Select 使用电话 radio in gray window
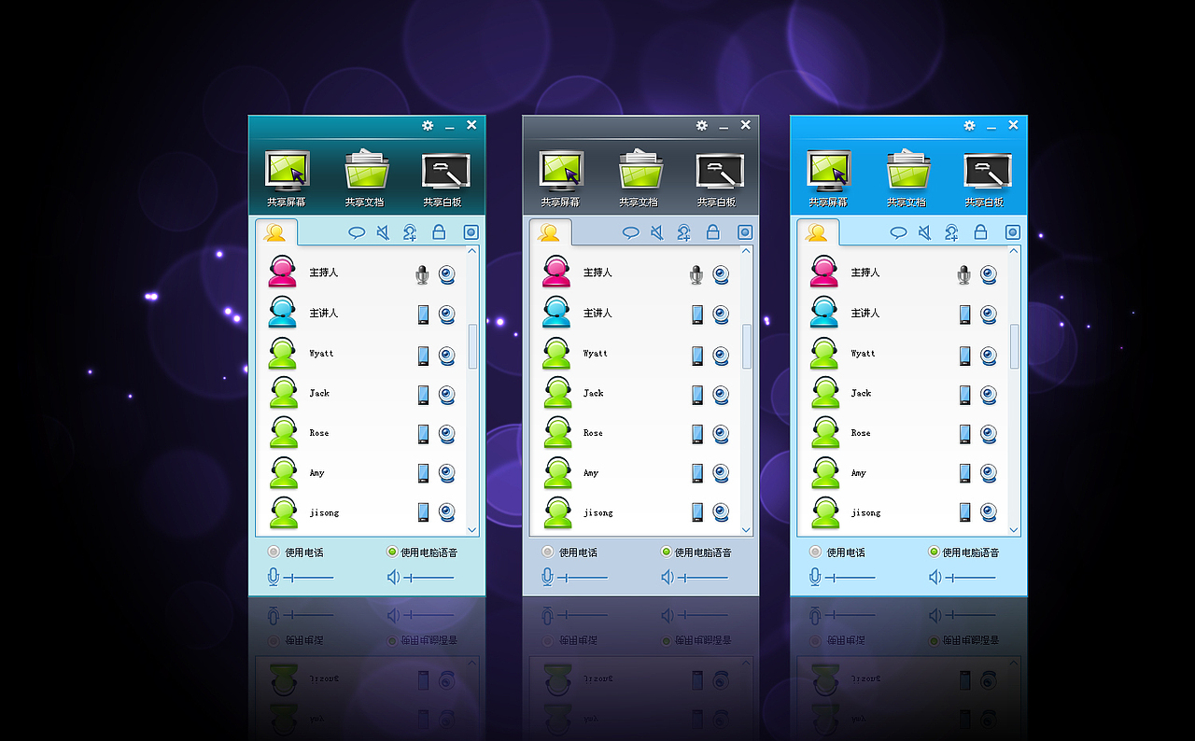Viewport: 1195px width, 741px height. (548, 552)
